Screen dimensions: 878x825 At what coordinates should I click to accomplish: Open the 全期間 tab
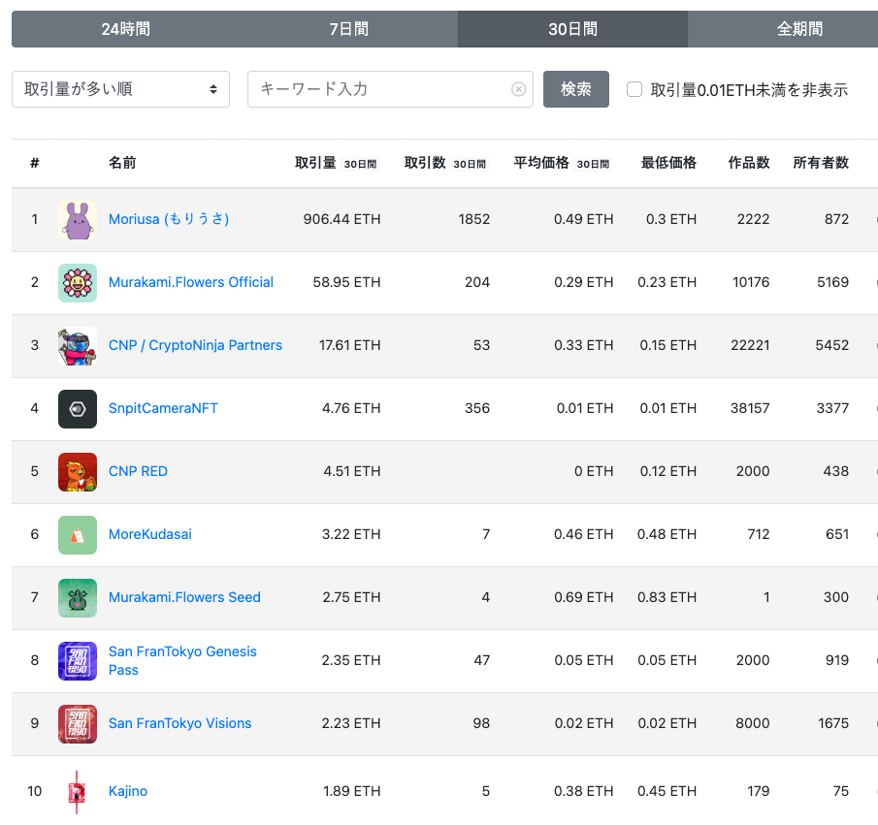(x=799, y=29)
